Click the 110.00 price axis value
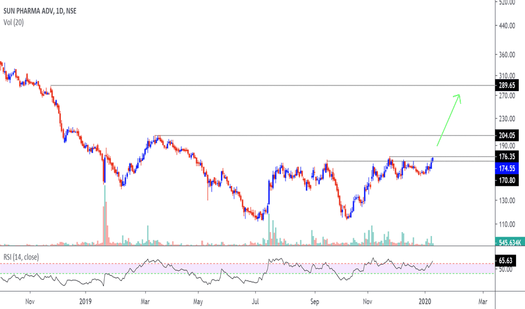Image resolution: width=525 pixels, height=309 pixels. [x=507, y=225]
